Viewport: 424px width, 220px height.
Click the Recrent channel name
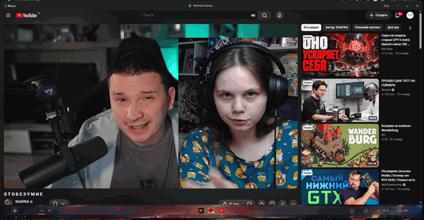click(386, 90)
